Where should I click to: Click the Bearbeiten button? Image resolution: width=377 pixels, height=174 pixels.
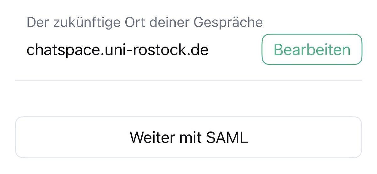pos(312,49)
